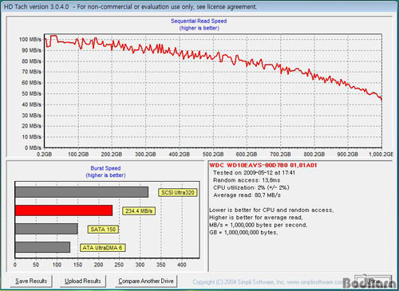Click Compare Another Drive button

[146, 281]
